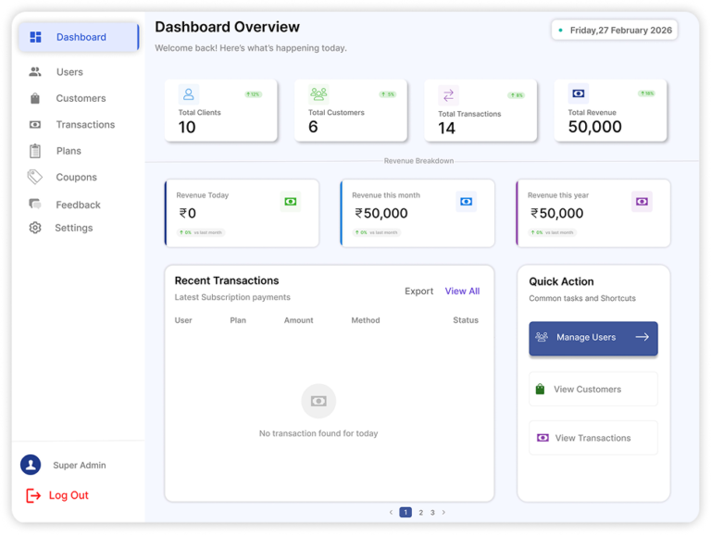Click the Total Revenue cash icon
711x535 pixels.
pyautogui.click(x=578, y=93)
